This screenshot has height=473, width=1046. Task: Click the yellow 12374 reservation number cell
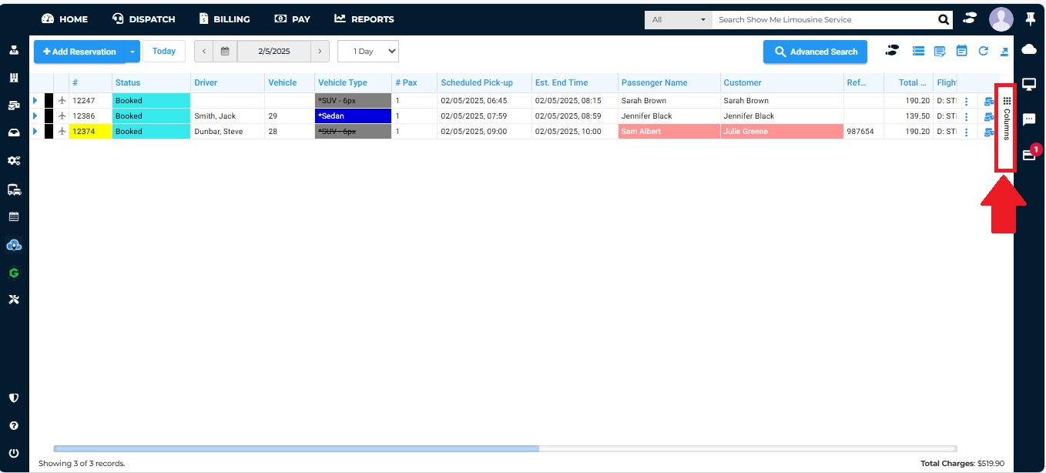(90, 132)
